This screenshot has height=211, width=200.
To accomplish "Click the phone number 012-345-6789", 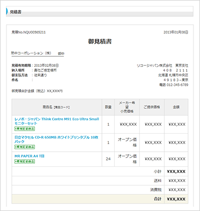I will (x=177, y=85).
